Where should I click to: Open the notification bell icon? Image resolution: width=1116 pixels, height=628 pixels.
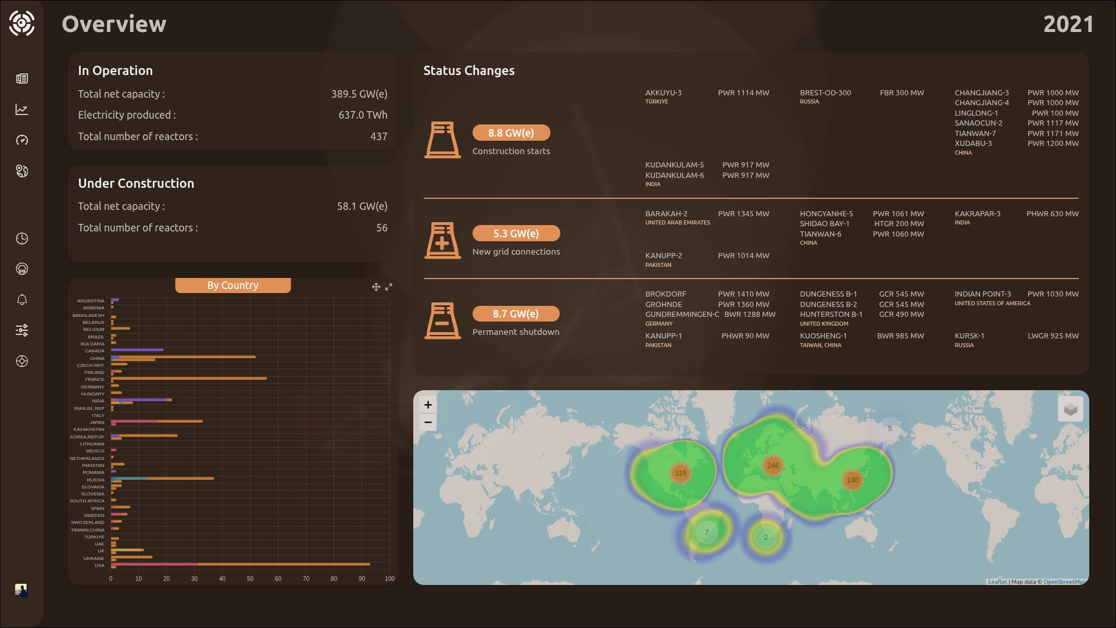point(22,299)
